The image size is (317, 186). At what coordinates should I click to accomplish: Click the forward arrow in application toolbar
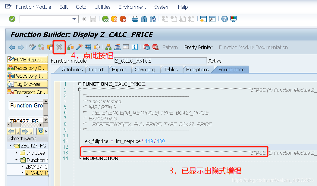tap(21, 47)
